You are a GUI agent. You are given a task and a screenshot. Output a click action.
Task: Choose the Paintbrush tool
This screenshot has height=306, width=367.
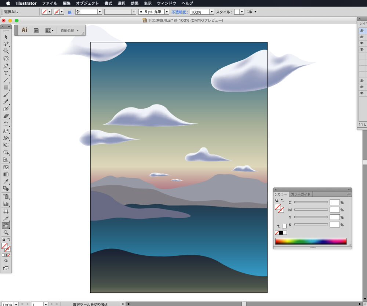point(6,95)
